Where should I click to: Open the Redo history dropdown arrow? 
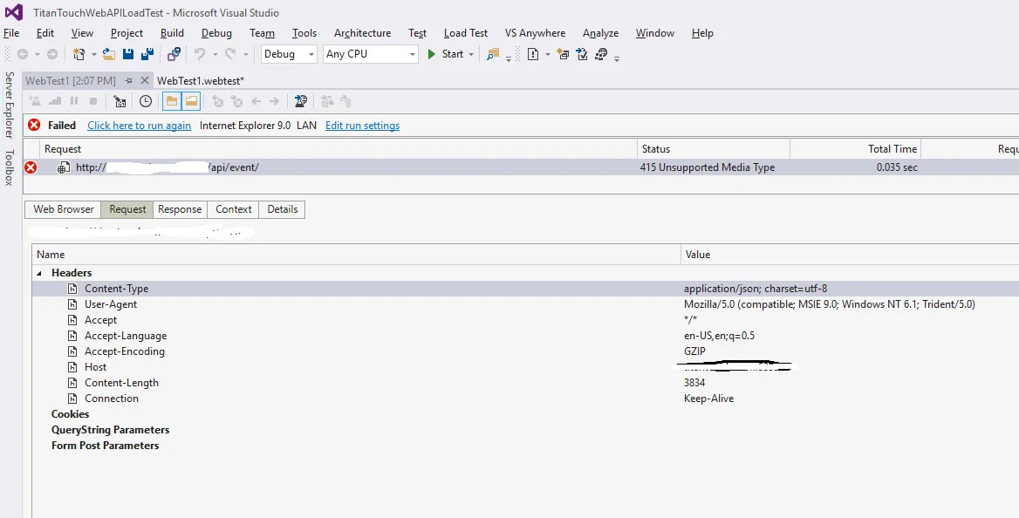click(246, 55)
